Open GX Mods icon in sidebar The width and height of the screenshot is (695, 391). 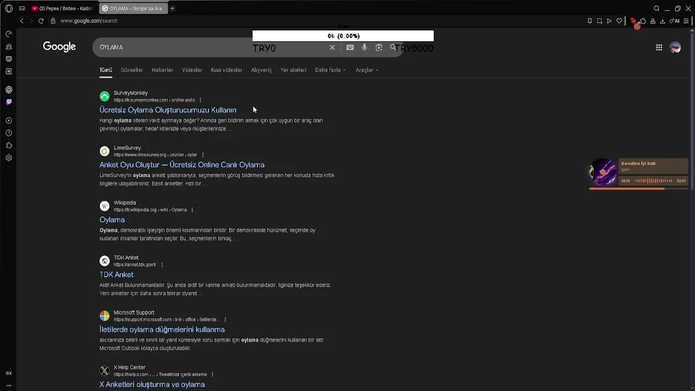pyautogui.click(x=9, y=59)
